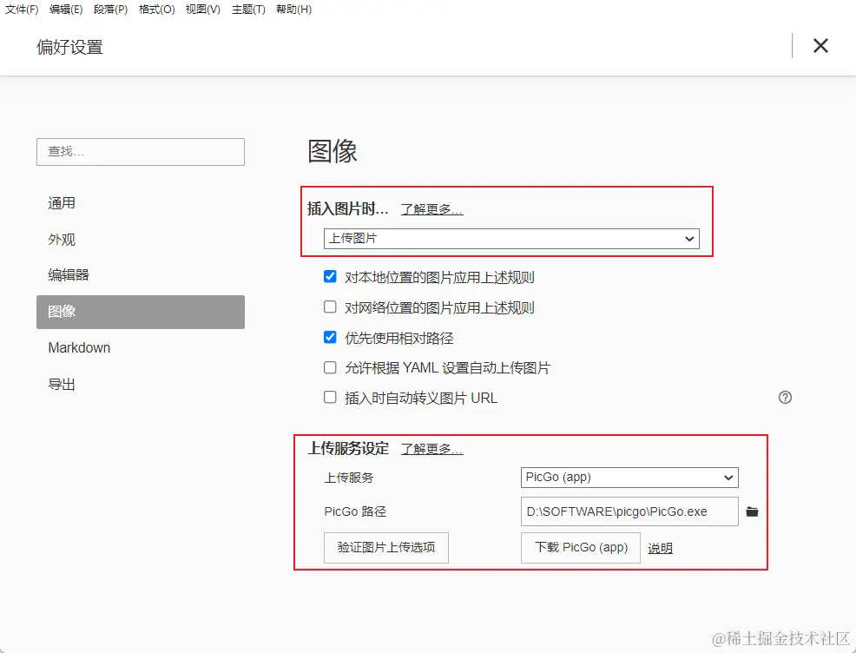856x653 pixels.
Task: Click 下载 PicGo (app) button
Action: (580, 548)
